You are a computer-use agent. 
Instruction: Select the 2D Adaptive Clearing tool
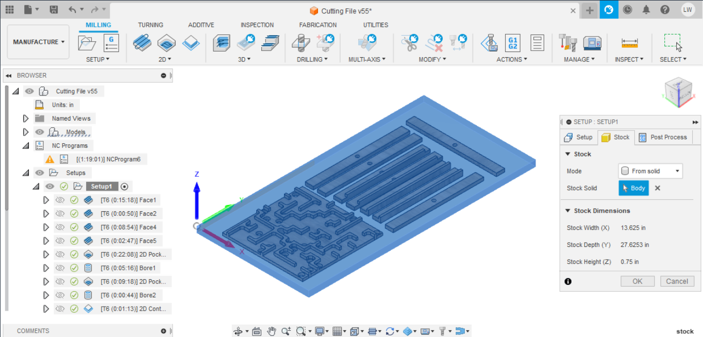tap(142, 43)
